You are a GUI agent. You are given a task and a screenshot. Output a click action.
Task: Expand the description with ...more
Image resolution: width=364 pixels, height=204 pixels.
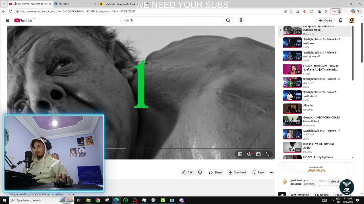[x=70, y=194]
